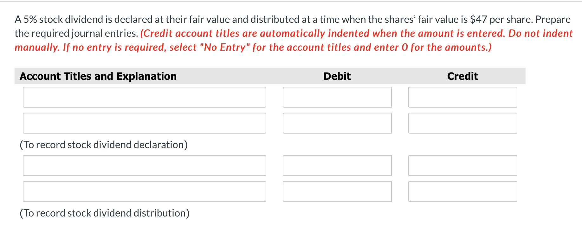Click the first Credit amount field

tap(462, 97)
